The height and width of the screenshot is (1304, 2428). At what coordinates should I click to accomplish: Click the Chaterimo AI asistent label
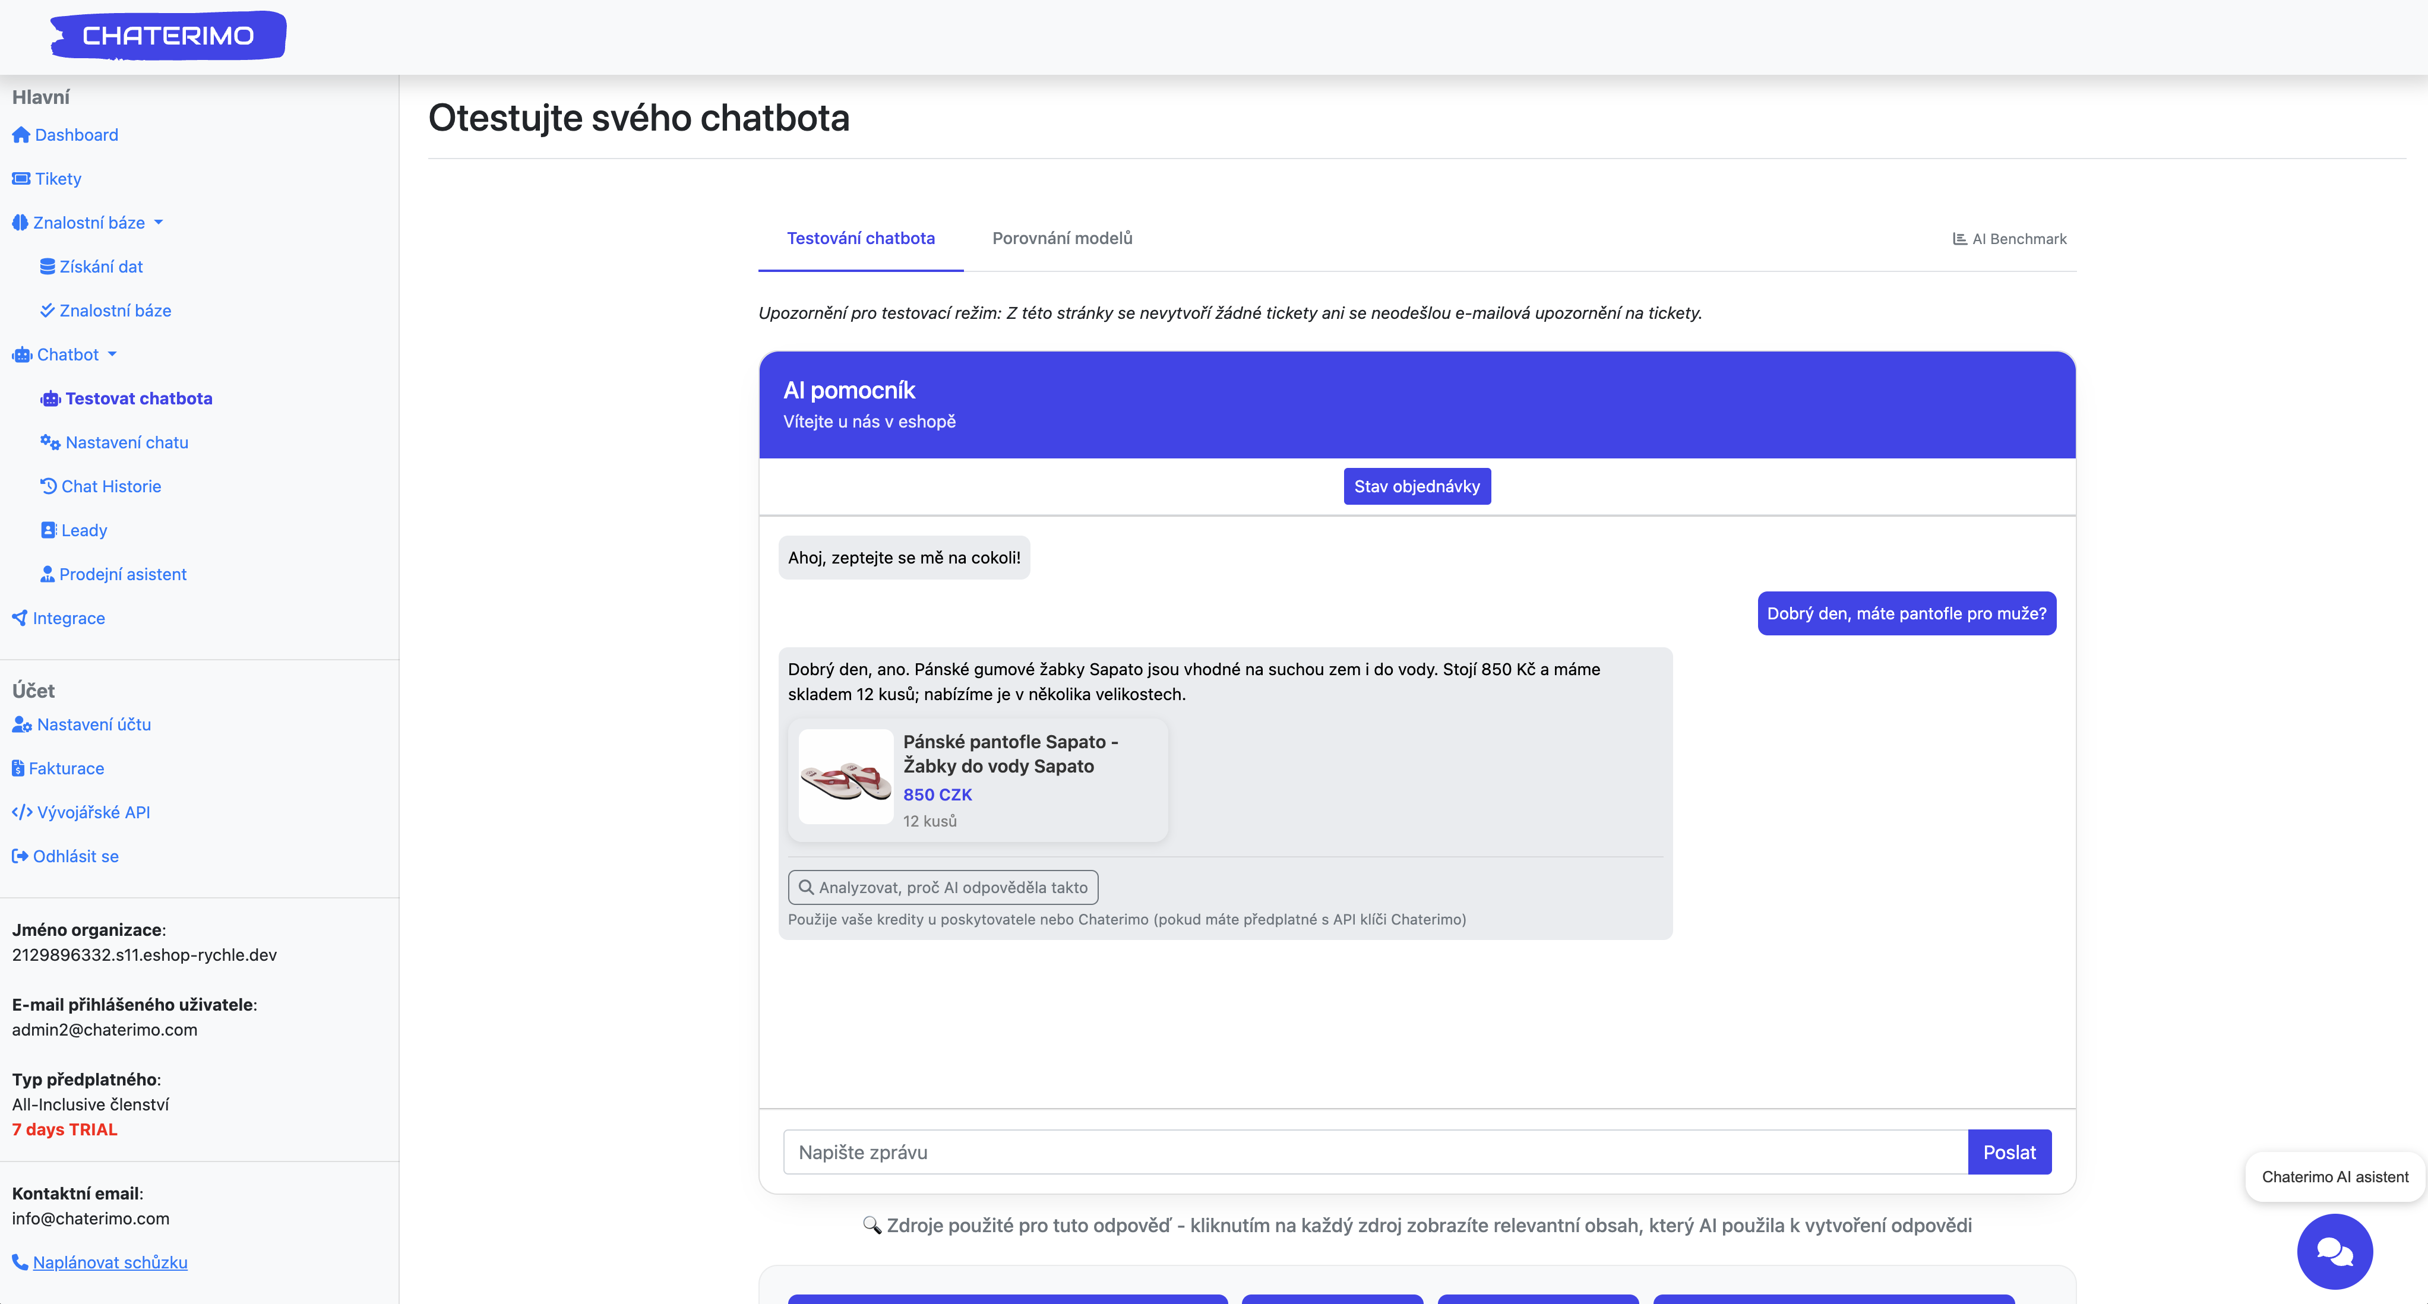2335,1177
